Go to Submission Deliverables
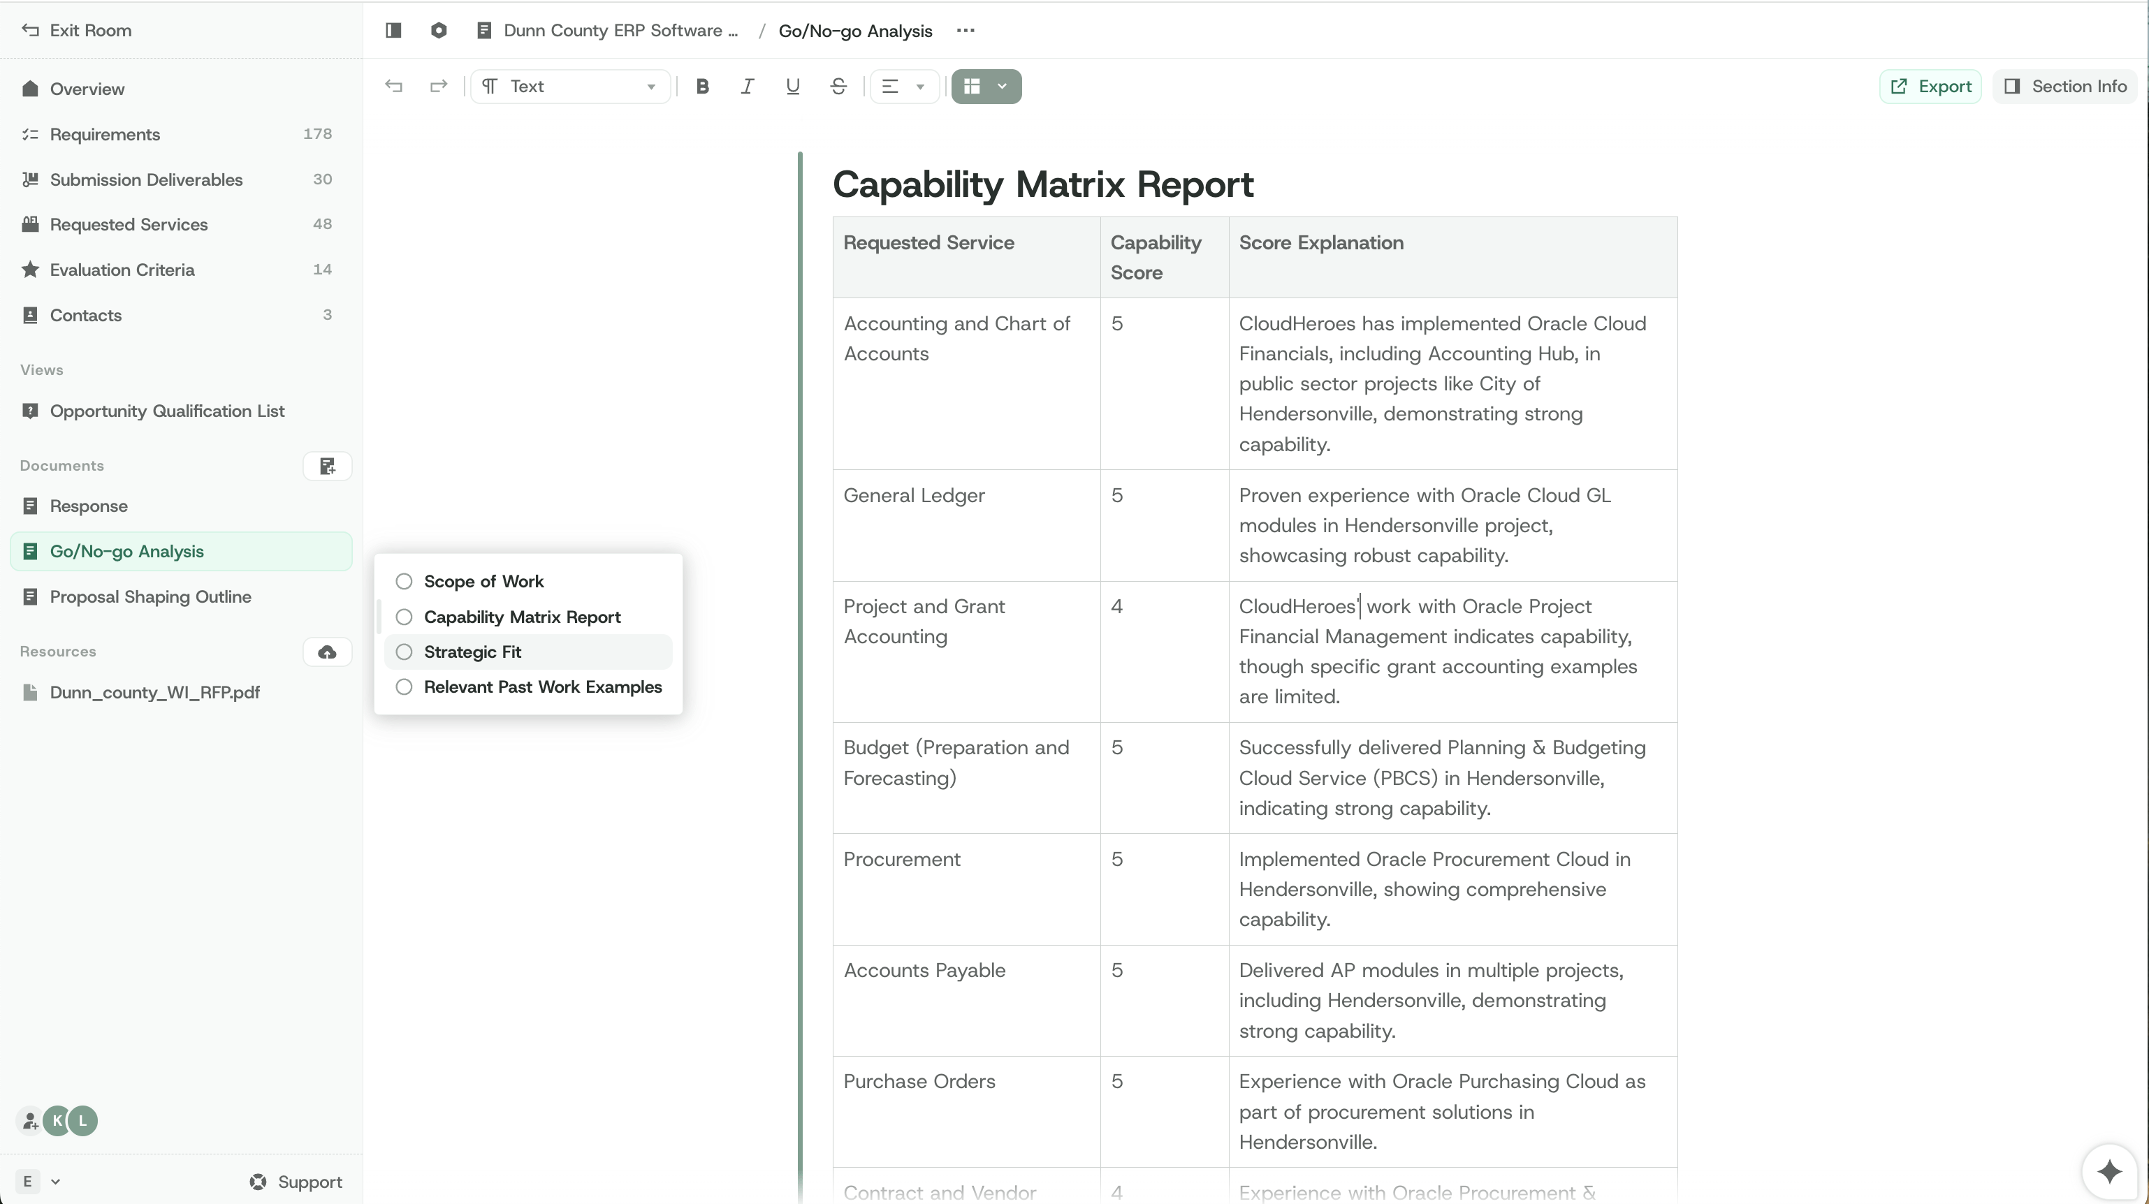 pyautogui.click(x=181, y=180)
